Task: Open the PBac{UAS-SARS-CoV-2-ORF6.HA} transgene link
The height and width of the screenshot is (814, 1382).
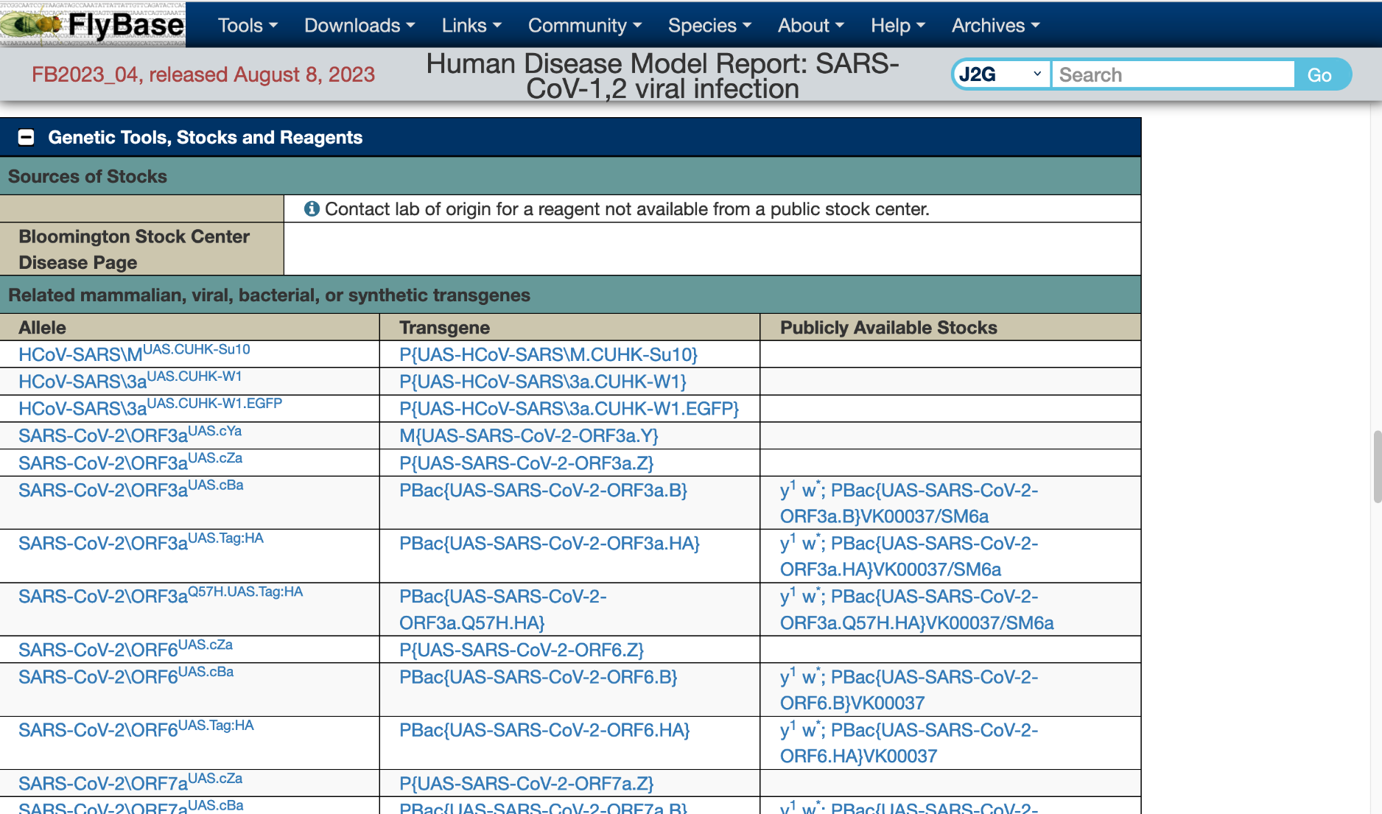Action: tap(544, 730)
